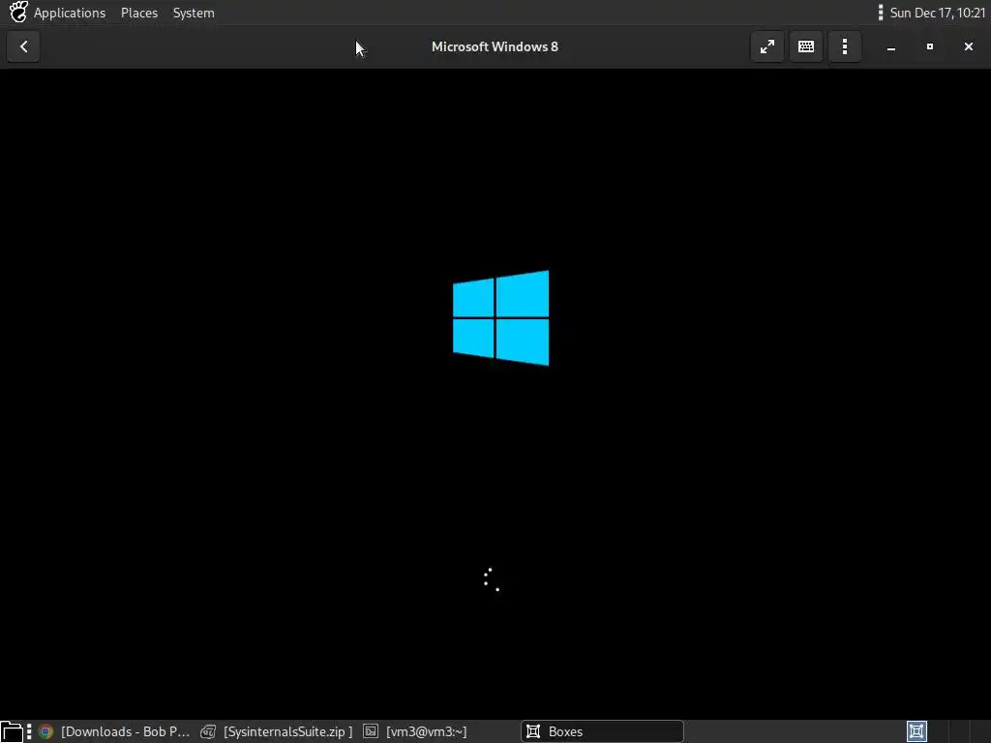Open the Applications menu
The width and height of the screenshot is (991, 743).
70,13
